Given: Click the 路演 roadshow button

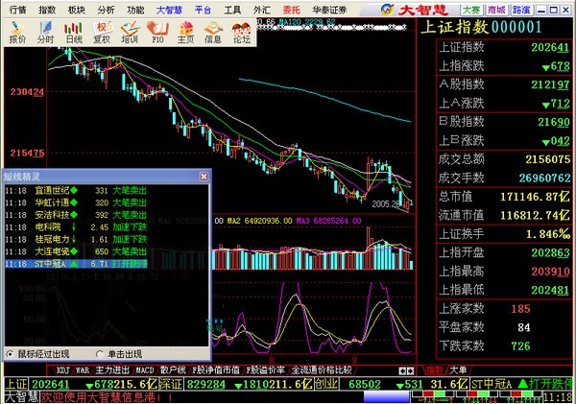Looking at the screenshot, I should pyautogui.click(x=521, y=10).
